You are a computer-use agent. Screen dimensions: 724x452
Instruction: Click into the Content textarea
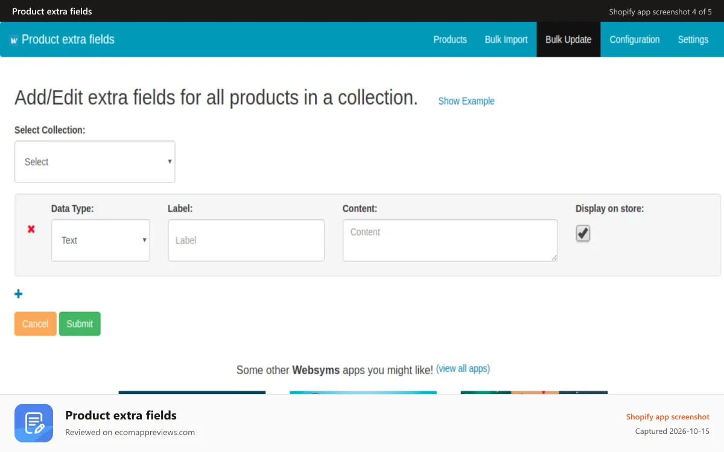[450, 240]
